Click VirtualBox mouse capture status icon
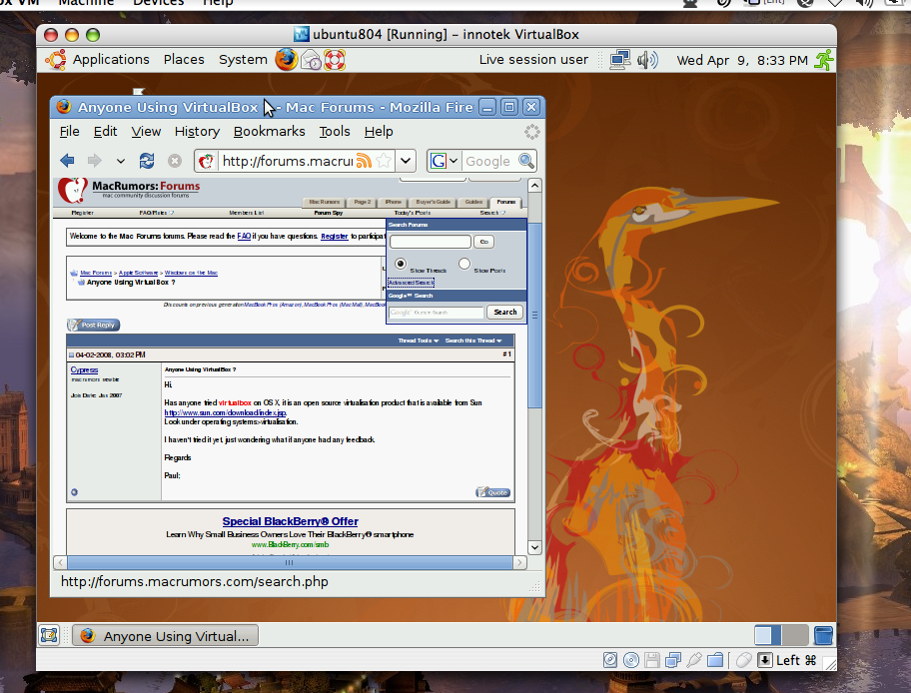Viewport: 911px width, 693px height. coord(743,660)
